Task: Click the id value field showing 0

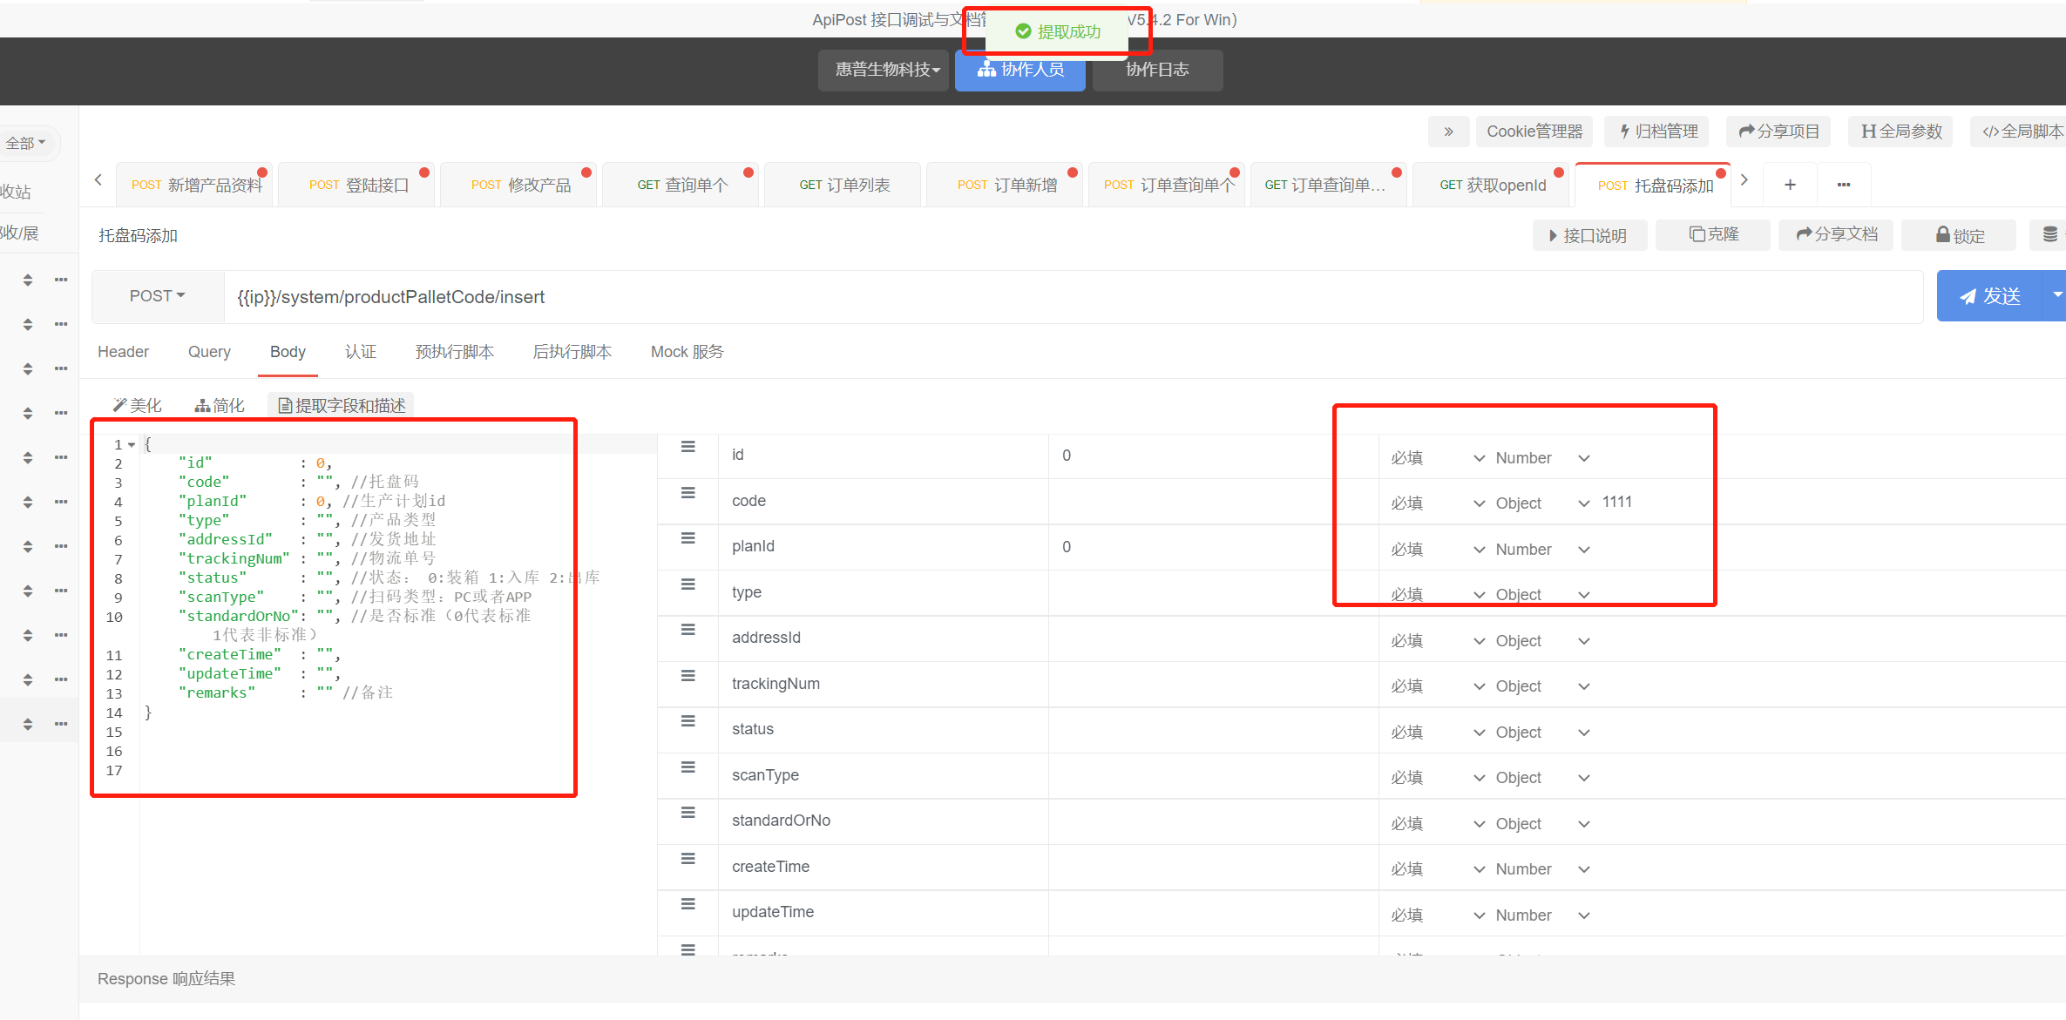Action: click(x=1213, y=456)
